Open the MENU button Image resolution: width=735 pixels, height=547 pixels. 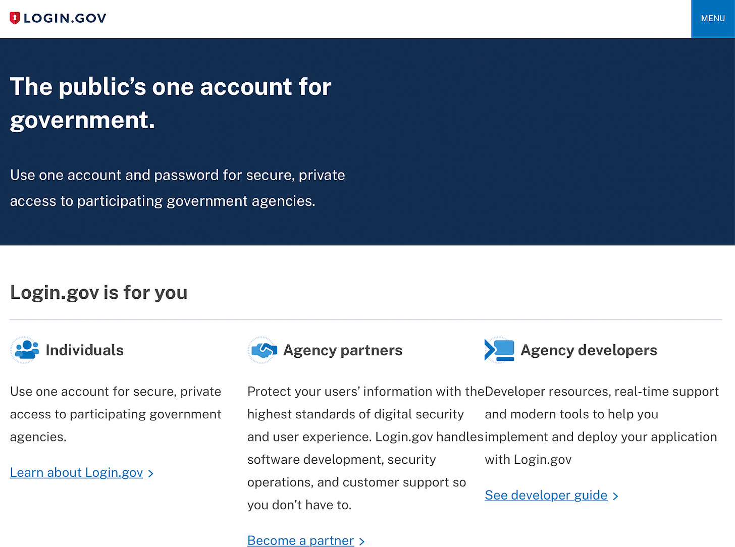point(713,19)
